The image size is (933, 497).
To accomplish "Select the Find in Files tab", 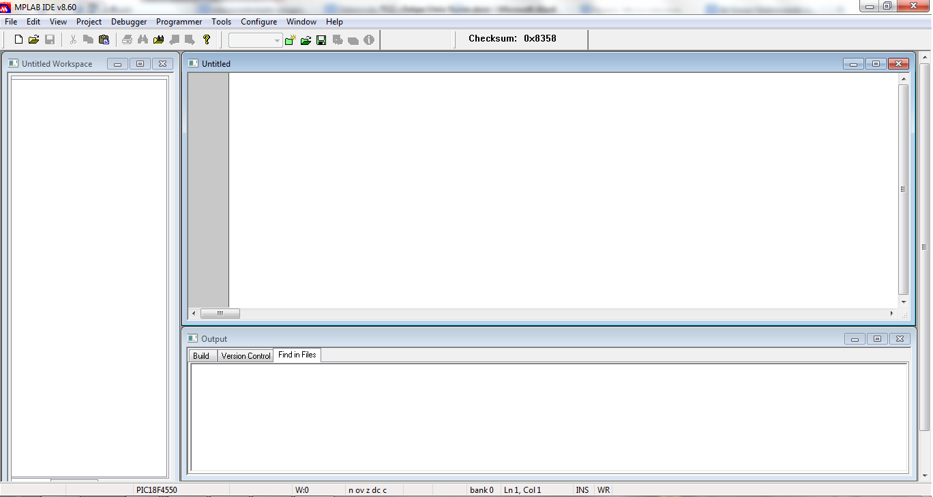I will [297, 355].
